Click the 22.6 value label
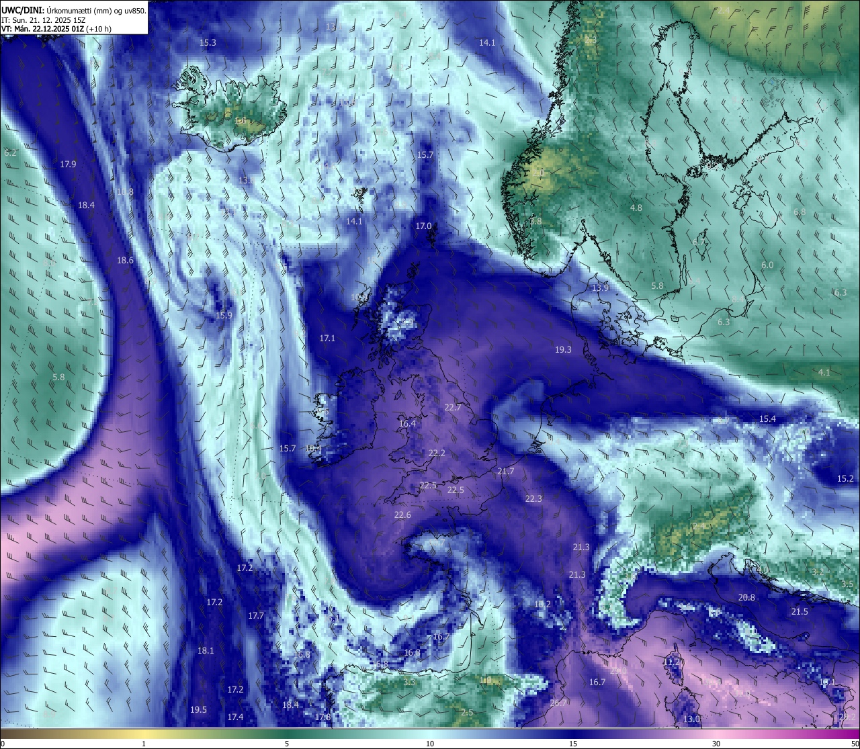 coord(402,515)
